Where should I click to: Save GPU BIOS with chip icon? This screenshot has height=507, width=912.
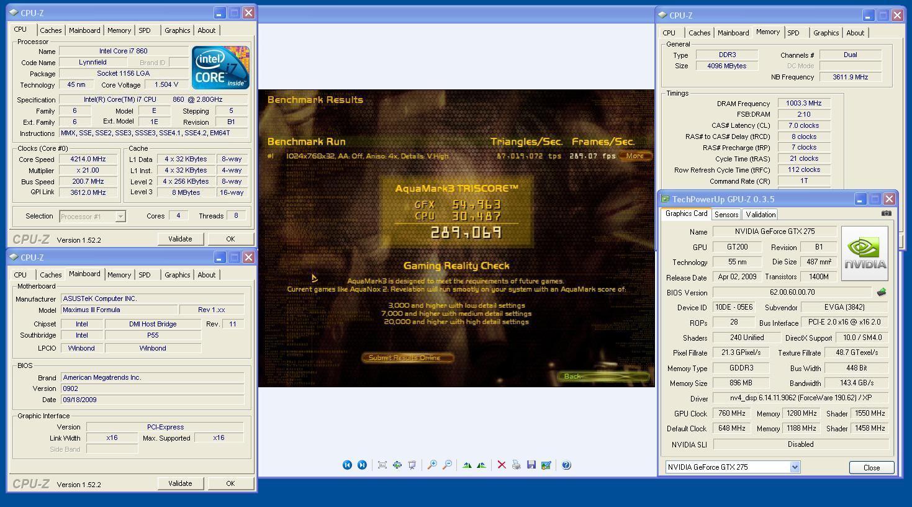(882, 292)
